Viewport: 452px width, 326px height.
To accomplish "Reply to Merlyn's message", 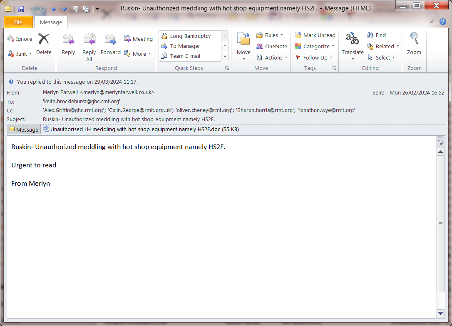I will click(x=68, y=44).
